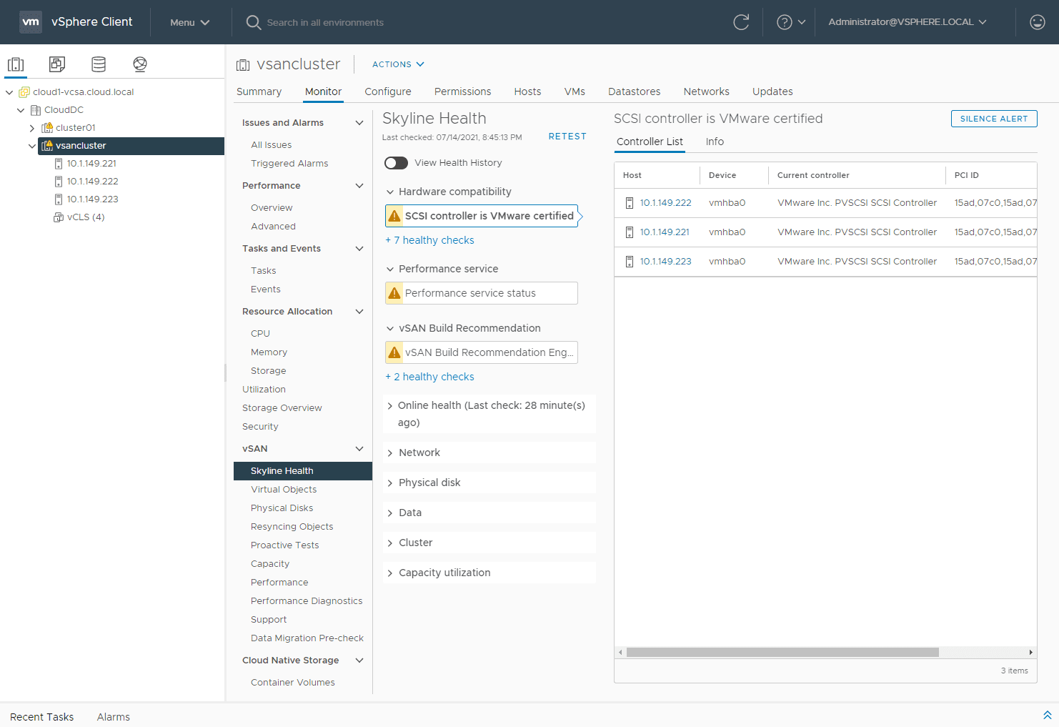
Task: Open the Networking inventory view icon
Action: click(x=140, y=64)
